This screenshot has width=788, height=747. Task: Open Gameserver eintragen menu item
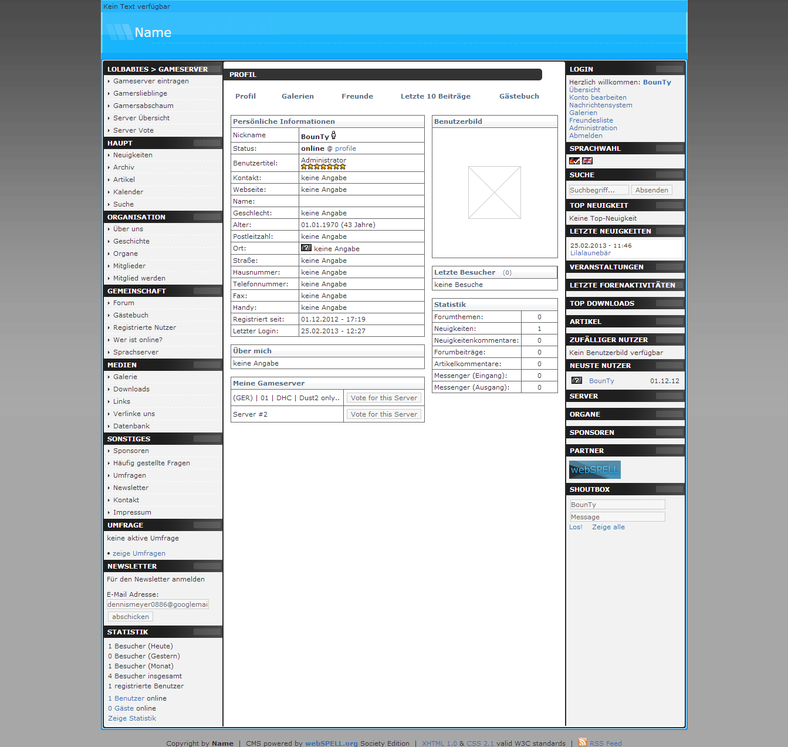point(151,81)
